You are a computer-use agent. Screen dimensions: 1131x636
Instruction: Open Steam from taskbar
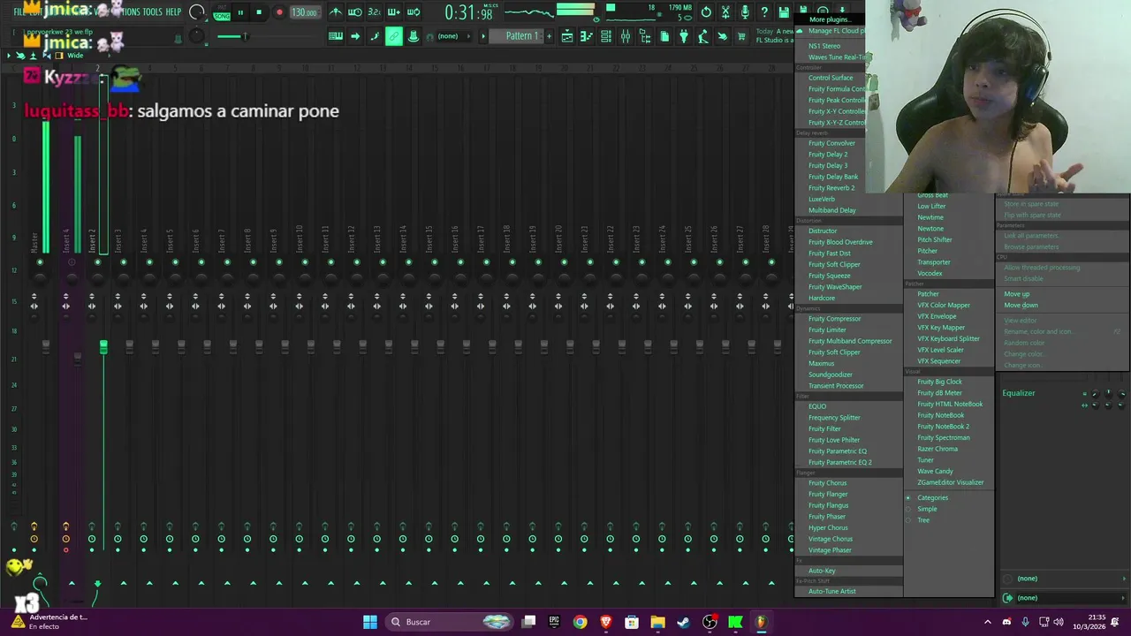tap(683, 622)
